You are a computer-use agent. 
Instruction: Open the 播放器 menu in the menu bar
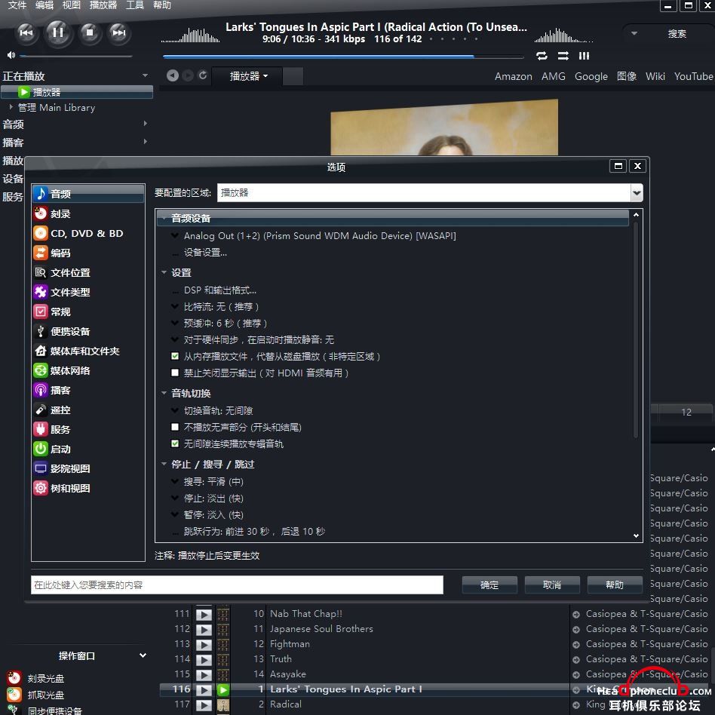click(103, 5)
